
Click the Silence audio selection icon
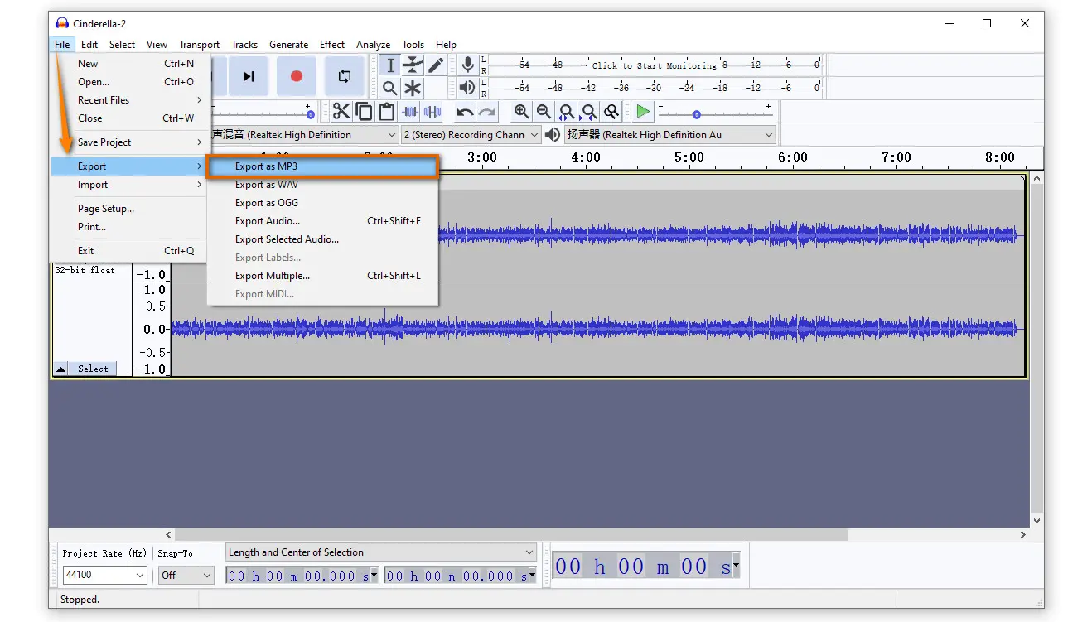(432, 112)
